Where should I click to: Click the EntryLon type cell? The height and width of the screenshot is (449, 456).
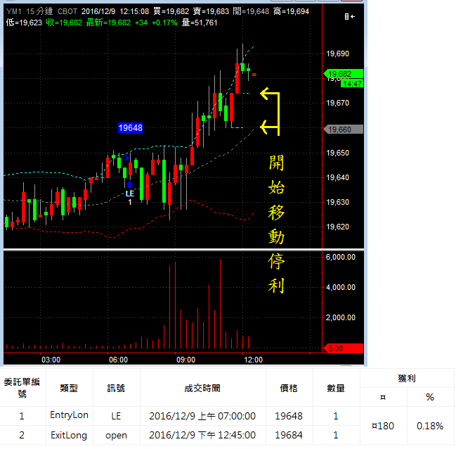click(70, 415)
